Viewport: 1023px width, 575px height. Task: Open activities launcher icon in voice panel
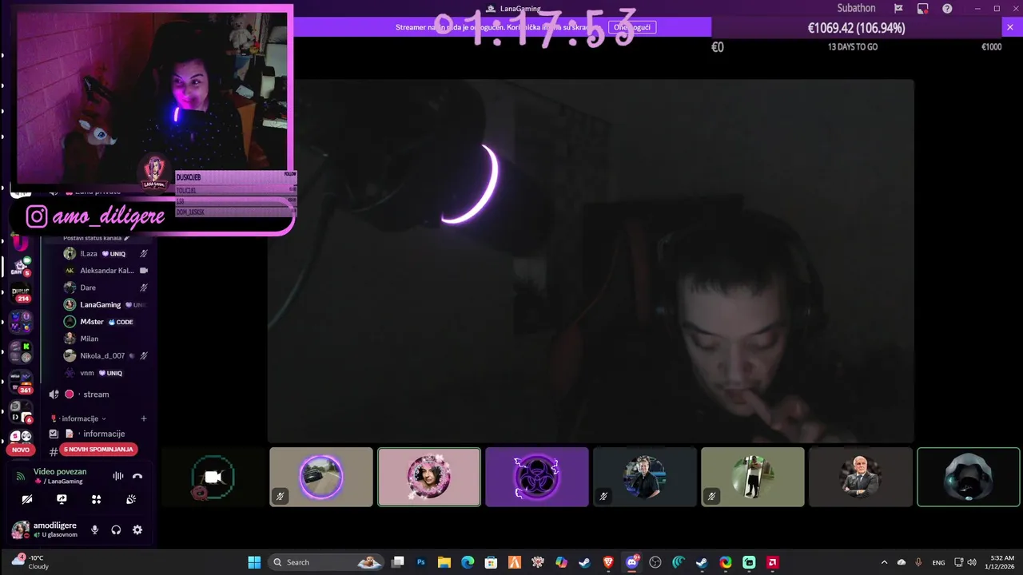tap(97, 499)
